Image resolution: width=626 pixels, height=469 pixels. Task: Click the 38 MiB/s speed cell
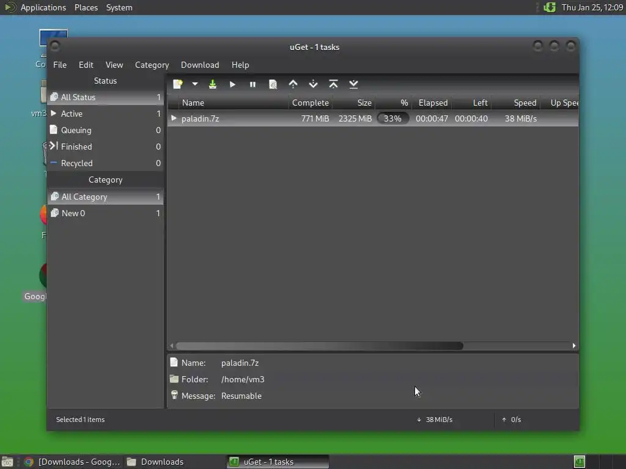[521, 118]
